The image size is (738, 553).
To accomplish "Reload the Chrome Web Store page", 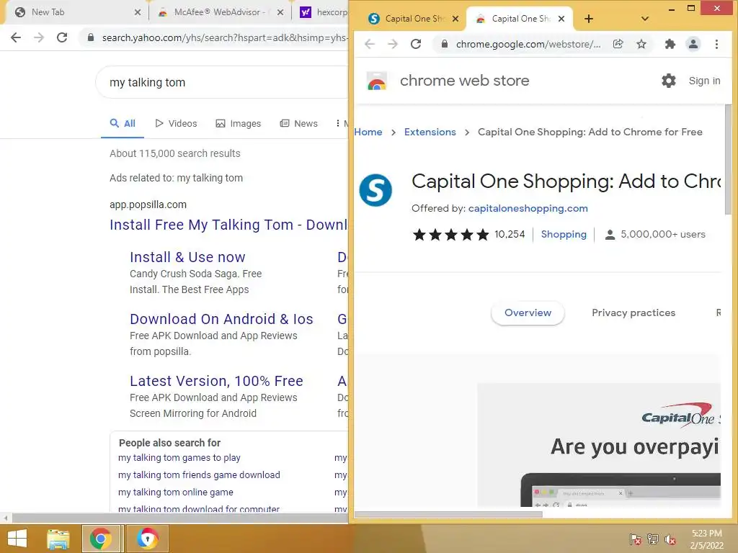I will click(x=416, y=44).
